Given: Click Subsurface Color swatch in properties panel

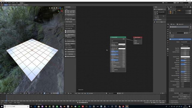Looking at the screenshot, I should click(185, 57).
